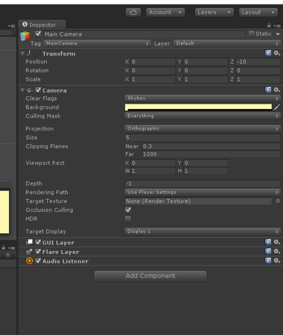The height and width of the screenshot is (335, 283).
Task: Disable the Flare Layer checkbox
Action: coord(38,252)
